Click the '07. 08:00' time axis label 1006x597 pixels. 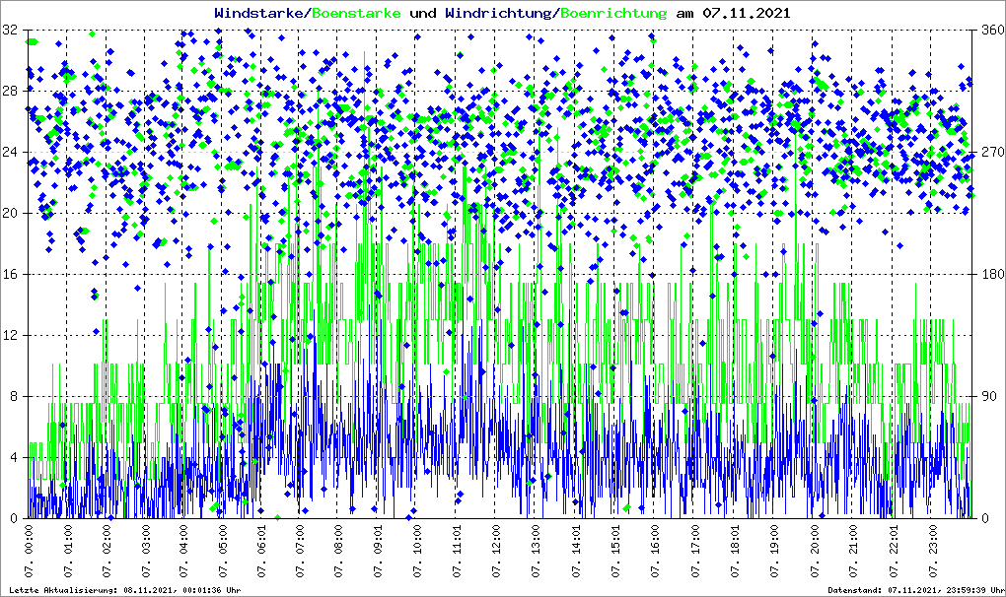pyautogui.click(x=338, y=551)
